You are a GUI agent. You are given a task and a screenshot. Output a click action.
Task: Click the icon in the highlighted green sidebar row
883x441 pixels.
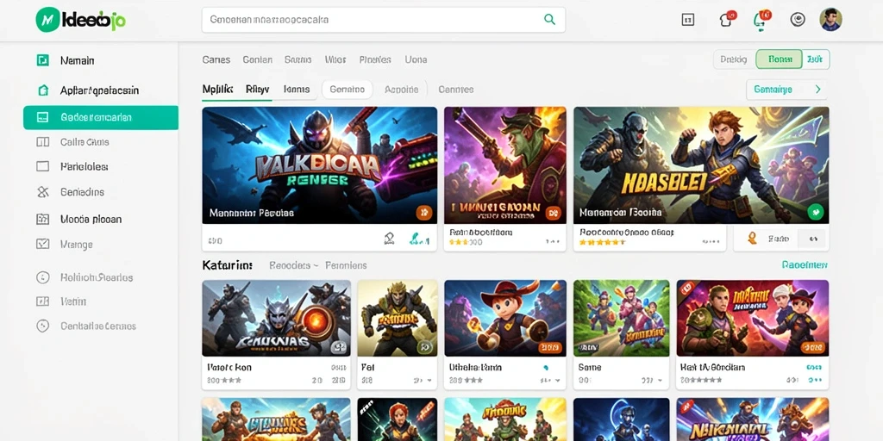coord(42,117)
